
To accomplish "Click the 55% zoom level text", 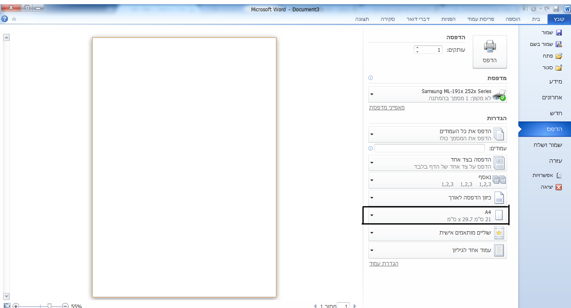I will pyautogui.click(x=76, y=306).
